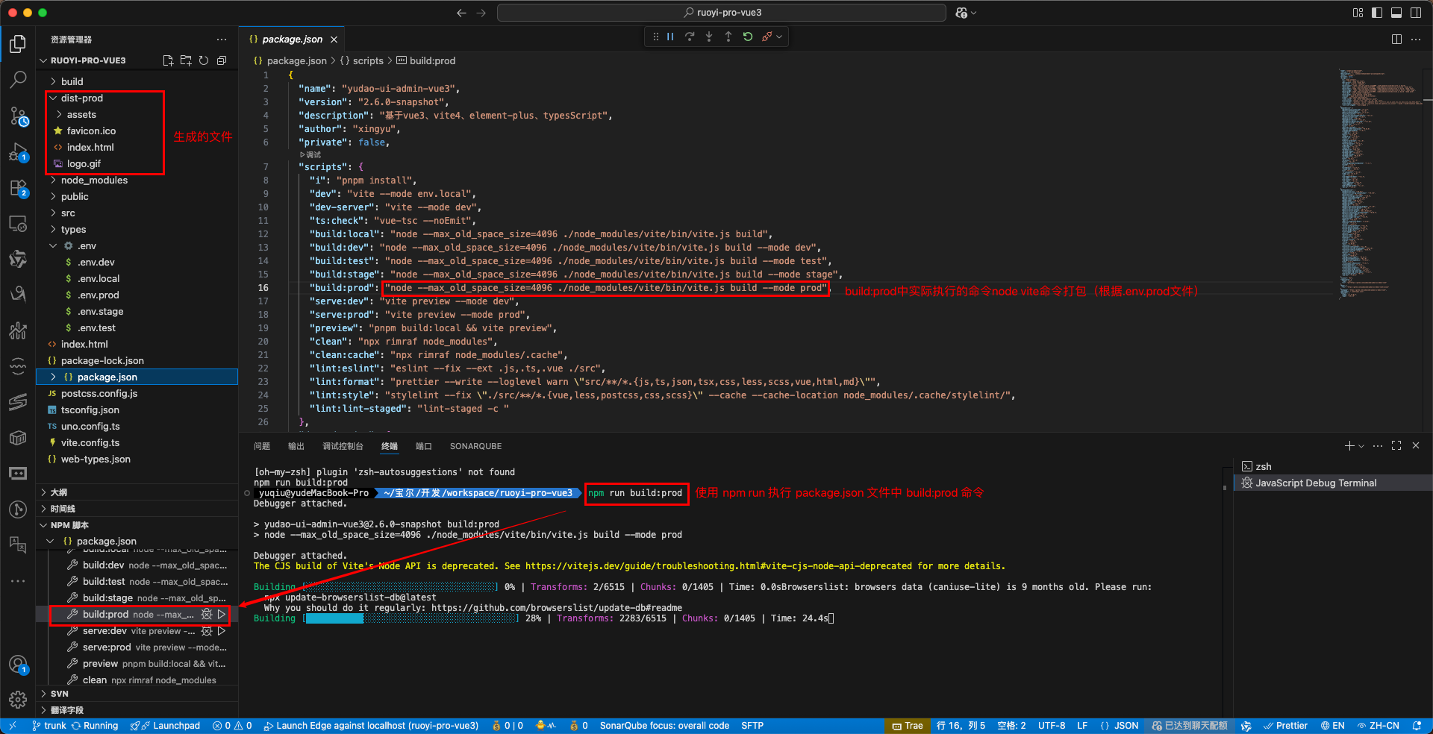1433x734 pixels.
Task: Select the package.json editor tab
Action: pyautogui.click(x=292, y=40)
